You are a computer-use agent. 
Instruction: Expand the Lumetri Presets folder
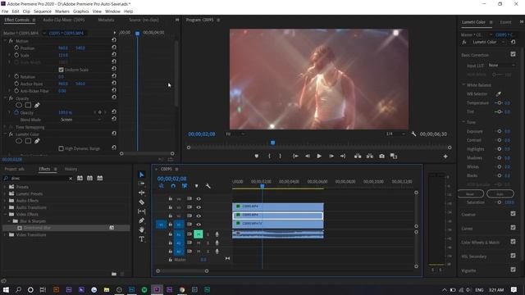coord(6,193)
